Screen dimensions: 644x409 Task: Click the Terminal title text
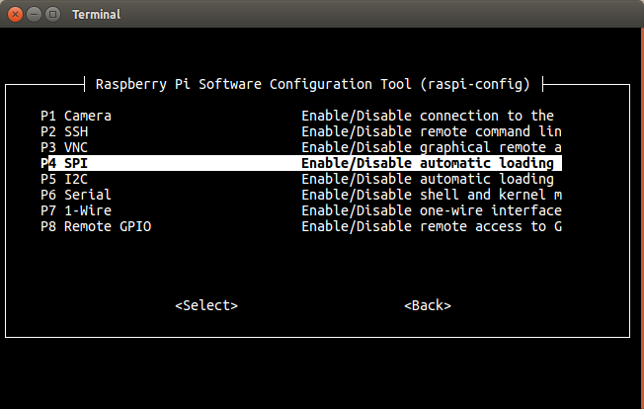[x=97, y=15]
